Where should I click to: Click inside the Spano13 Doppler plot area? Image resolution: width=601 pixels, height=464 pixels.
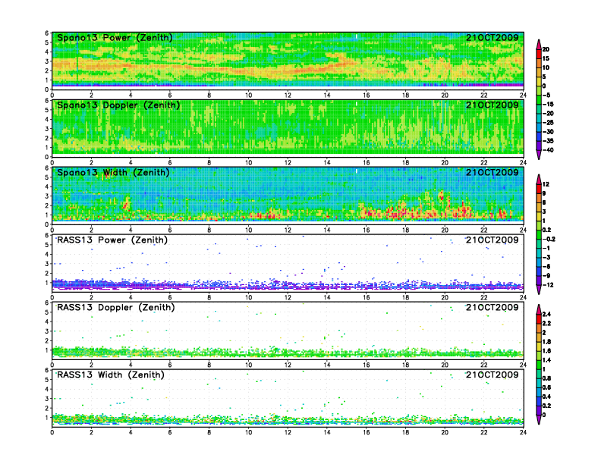(x=288, y=128)
